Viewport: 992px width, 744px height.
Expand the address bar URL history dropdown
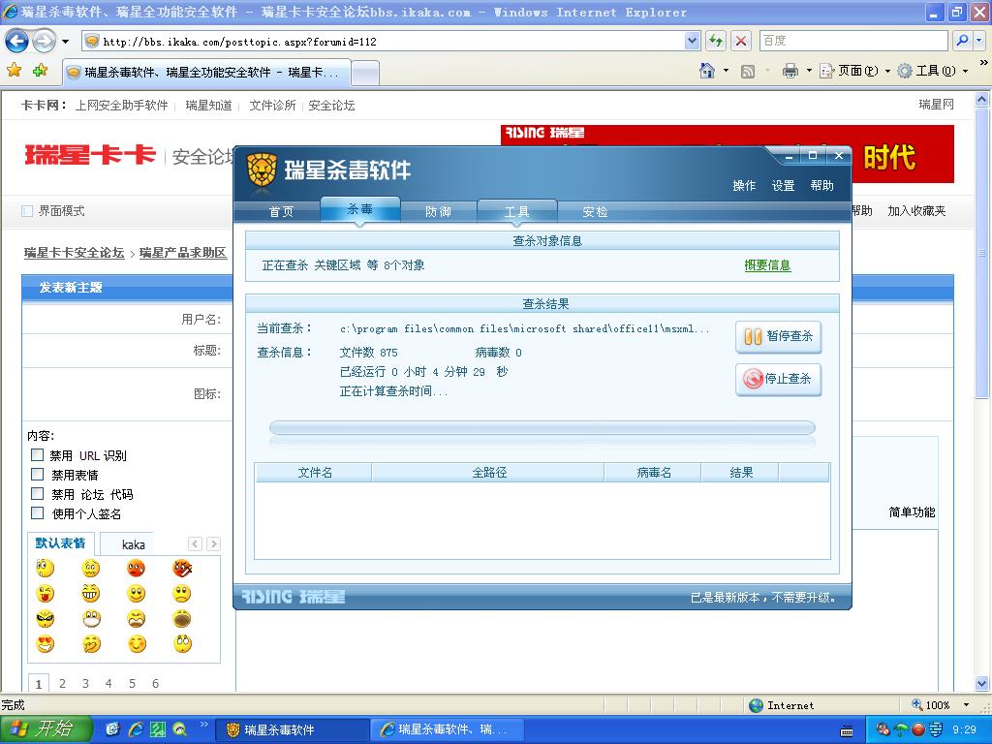click(x=692, y=41)
